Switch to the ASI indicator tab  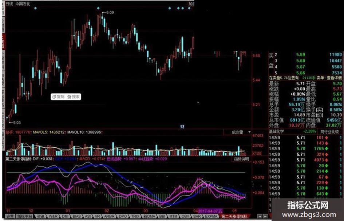88,216
